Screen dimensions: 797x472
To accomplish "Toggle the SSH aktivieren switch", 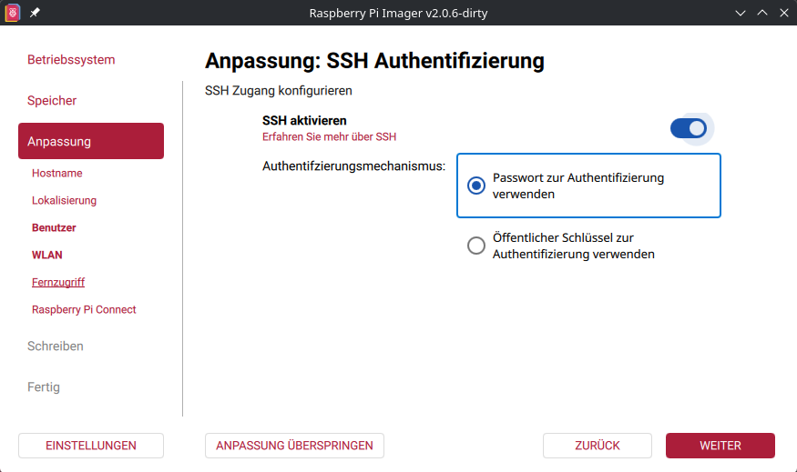I will click(x=689, y=128).
